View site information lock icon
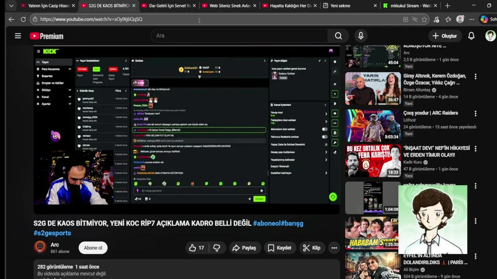This screenshot has width=497, height=279. tap(35, 19)
